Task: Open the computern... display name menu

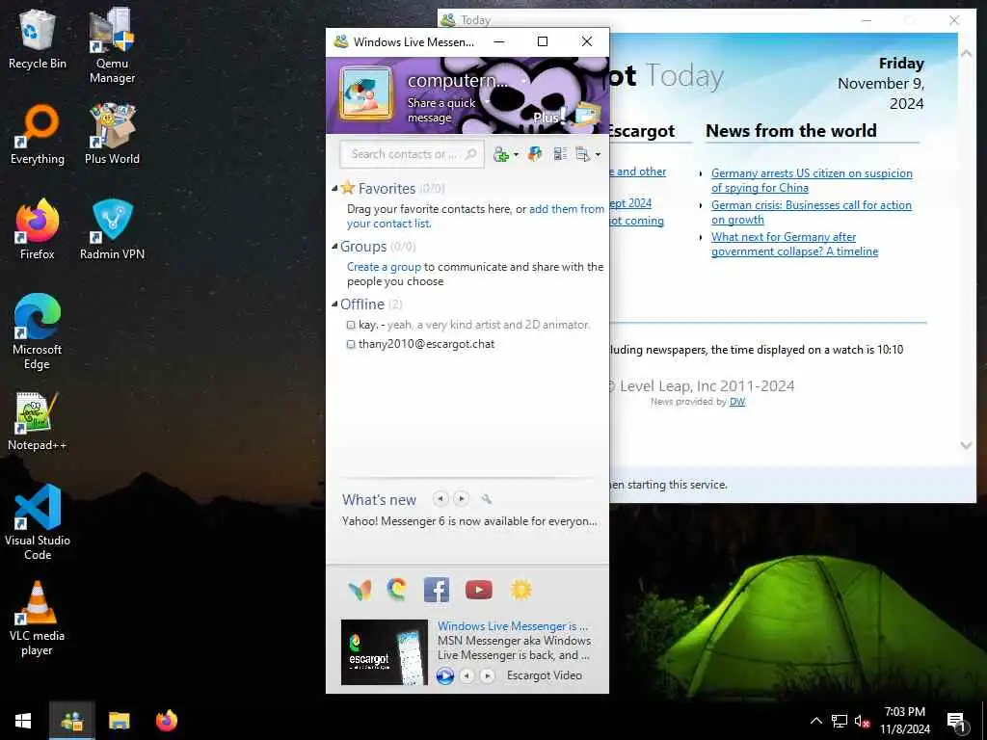Action: coord(458,81)
